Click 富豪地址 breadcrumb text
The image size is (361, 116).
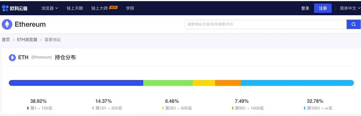[53, 40]
